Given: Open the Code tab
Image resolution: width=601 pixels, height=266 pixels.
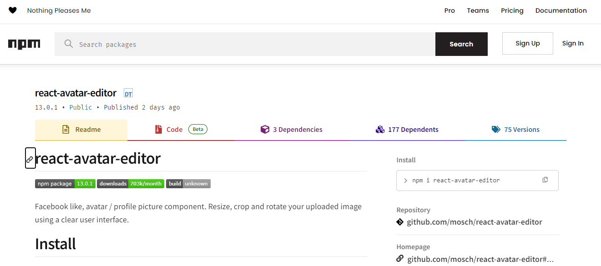Looking at the screenshot, I should coord(181,130).
